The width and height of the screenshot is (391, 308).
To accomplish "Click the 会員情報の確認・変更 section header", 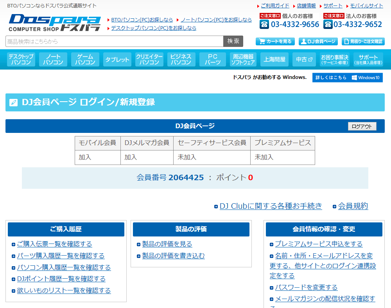I will (324, 229).
